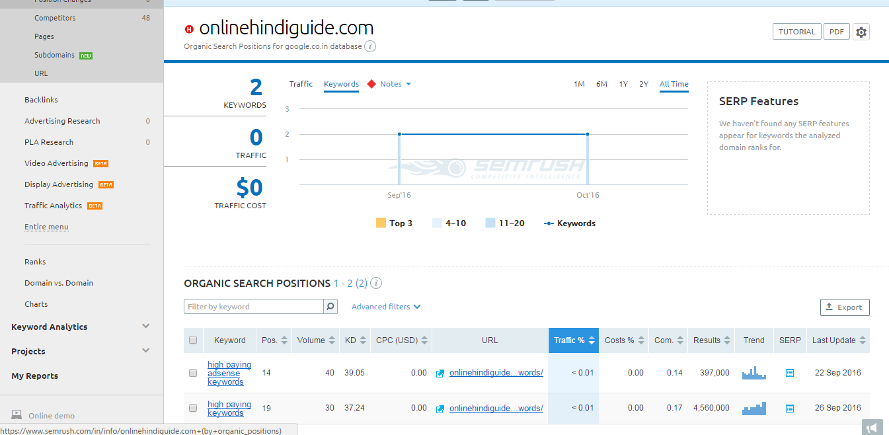Open My Reports in sidebar

tap(35, 376)
